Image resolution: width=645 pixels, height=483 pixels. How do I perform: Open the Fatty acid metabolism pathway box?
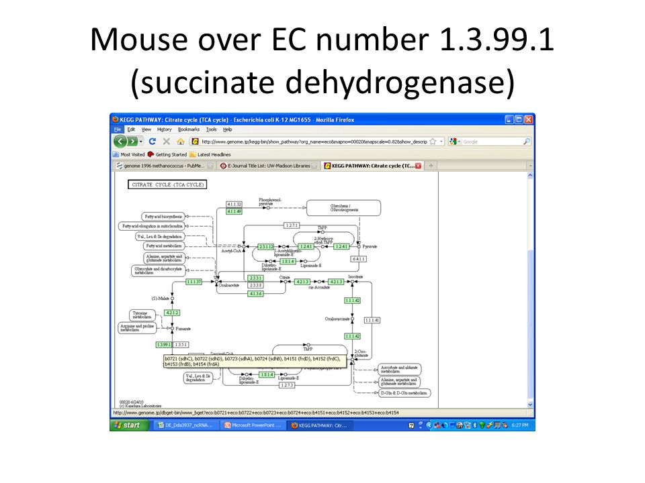[164, 246]
